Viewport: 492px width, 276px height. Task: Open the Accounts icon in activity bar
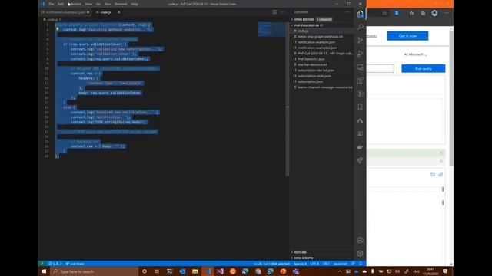360,240
